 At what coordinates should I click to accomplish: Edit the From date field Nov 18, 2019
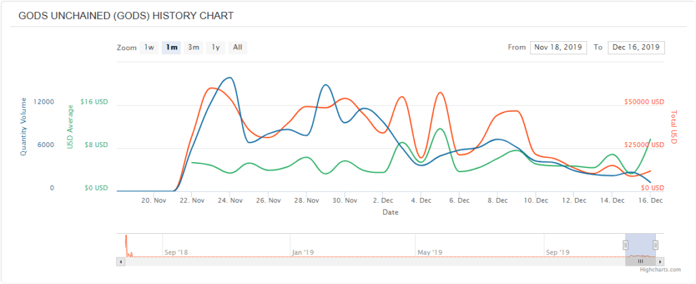coord(559,47)
